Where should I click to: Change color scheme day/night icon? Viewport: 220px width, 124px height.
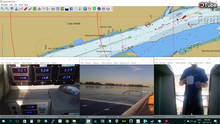67,9
